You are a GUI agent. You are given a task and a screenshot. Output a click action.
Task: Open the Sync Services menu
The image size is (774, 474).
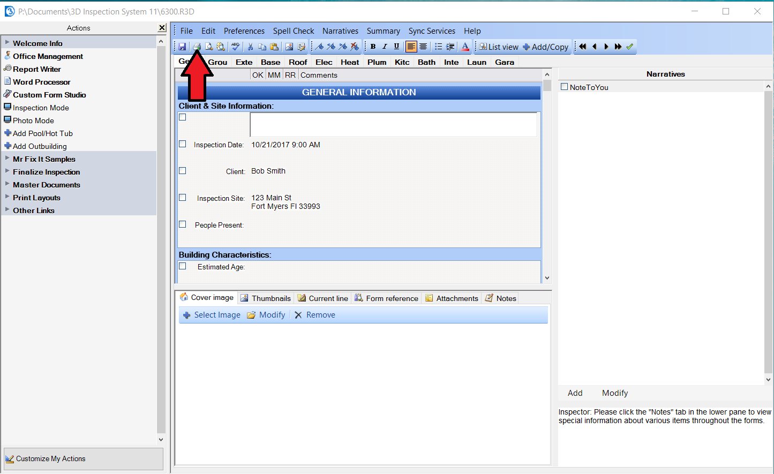point(432,31)
